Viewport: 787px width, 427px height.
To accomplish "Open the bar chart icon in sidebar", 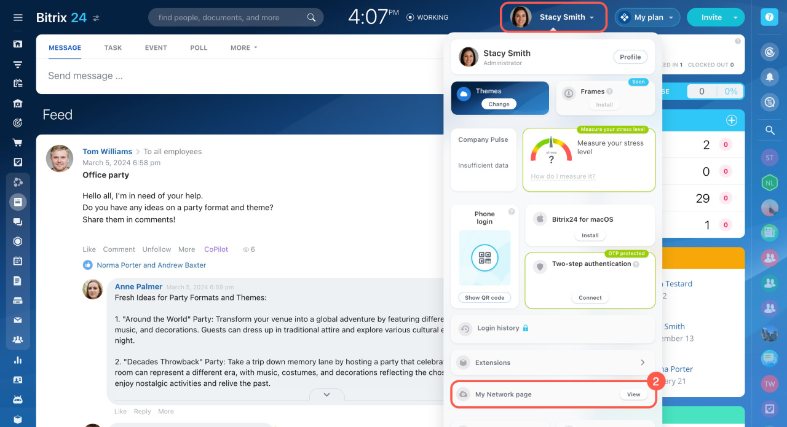I will point(18,359).
